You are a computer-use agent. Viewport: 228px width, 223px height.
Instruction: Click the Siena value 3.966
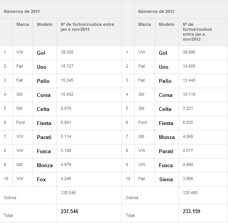tap(188, 179)
